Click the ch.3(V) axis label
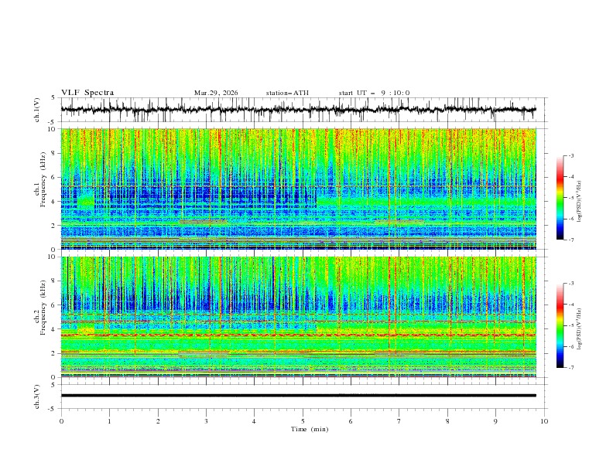Screen dimensions: 613x473 (37, 396)
